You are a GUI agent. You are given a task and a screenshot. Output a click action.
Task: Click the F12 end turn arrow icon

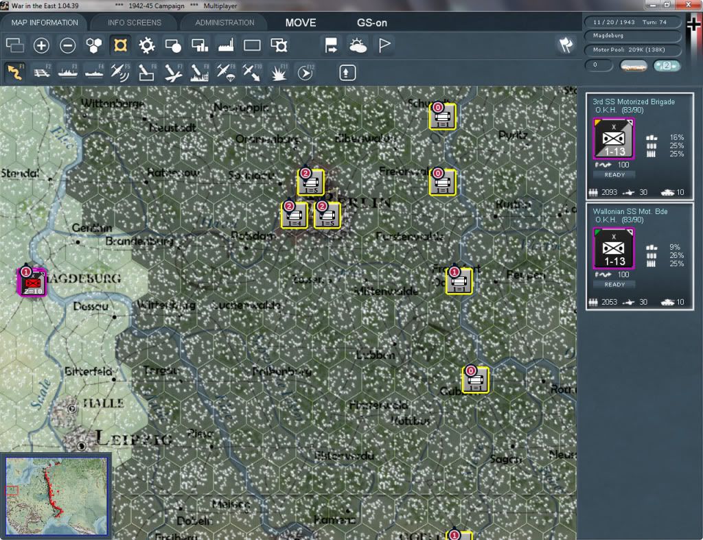[306, 72]
